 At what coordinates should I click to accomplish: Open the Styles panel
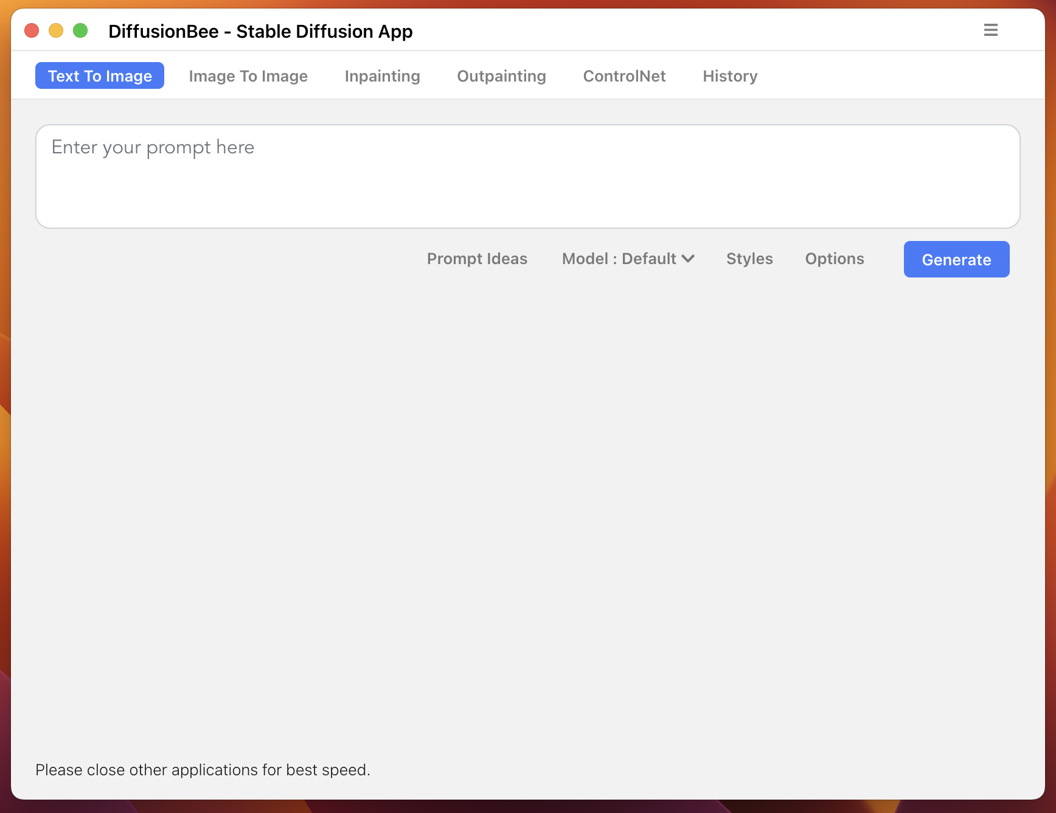pyautogui.click(x=749, y=259)
